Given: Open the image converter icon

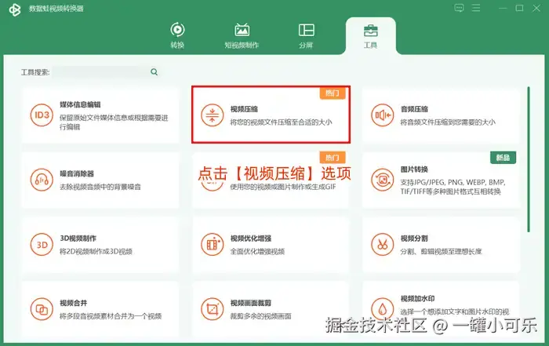Looking at the screenshot, I should coord(383,180).
